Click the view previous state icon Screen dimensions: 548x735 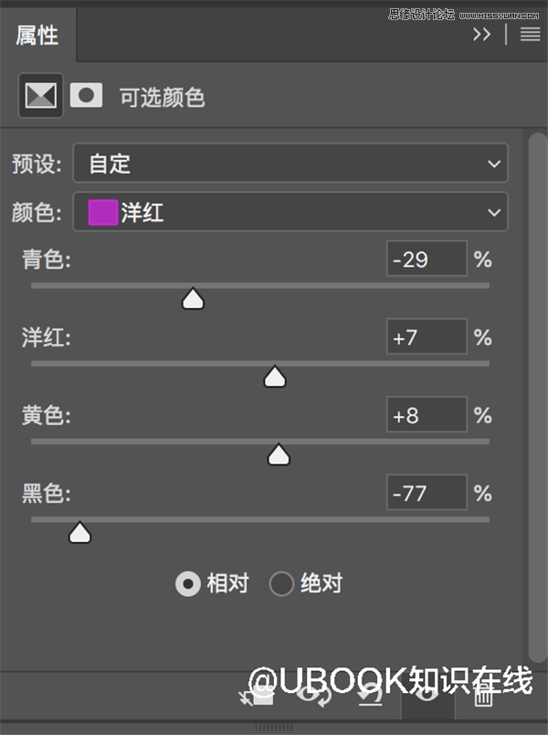click(316, 698)
